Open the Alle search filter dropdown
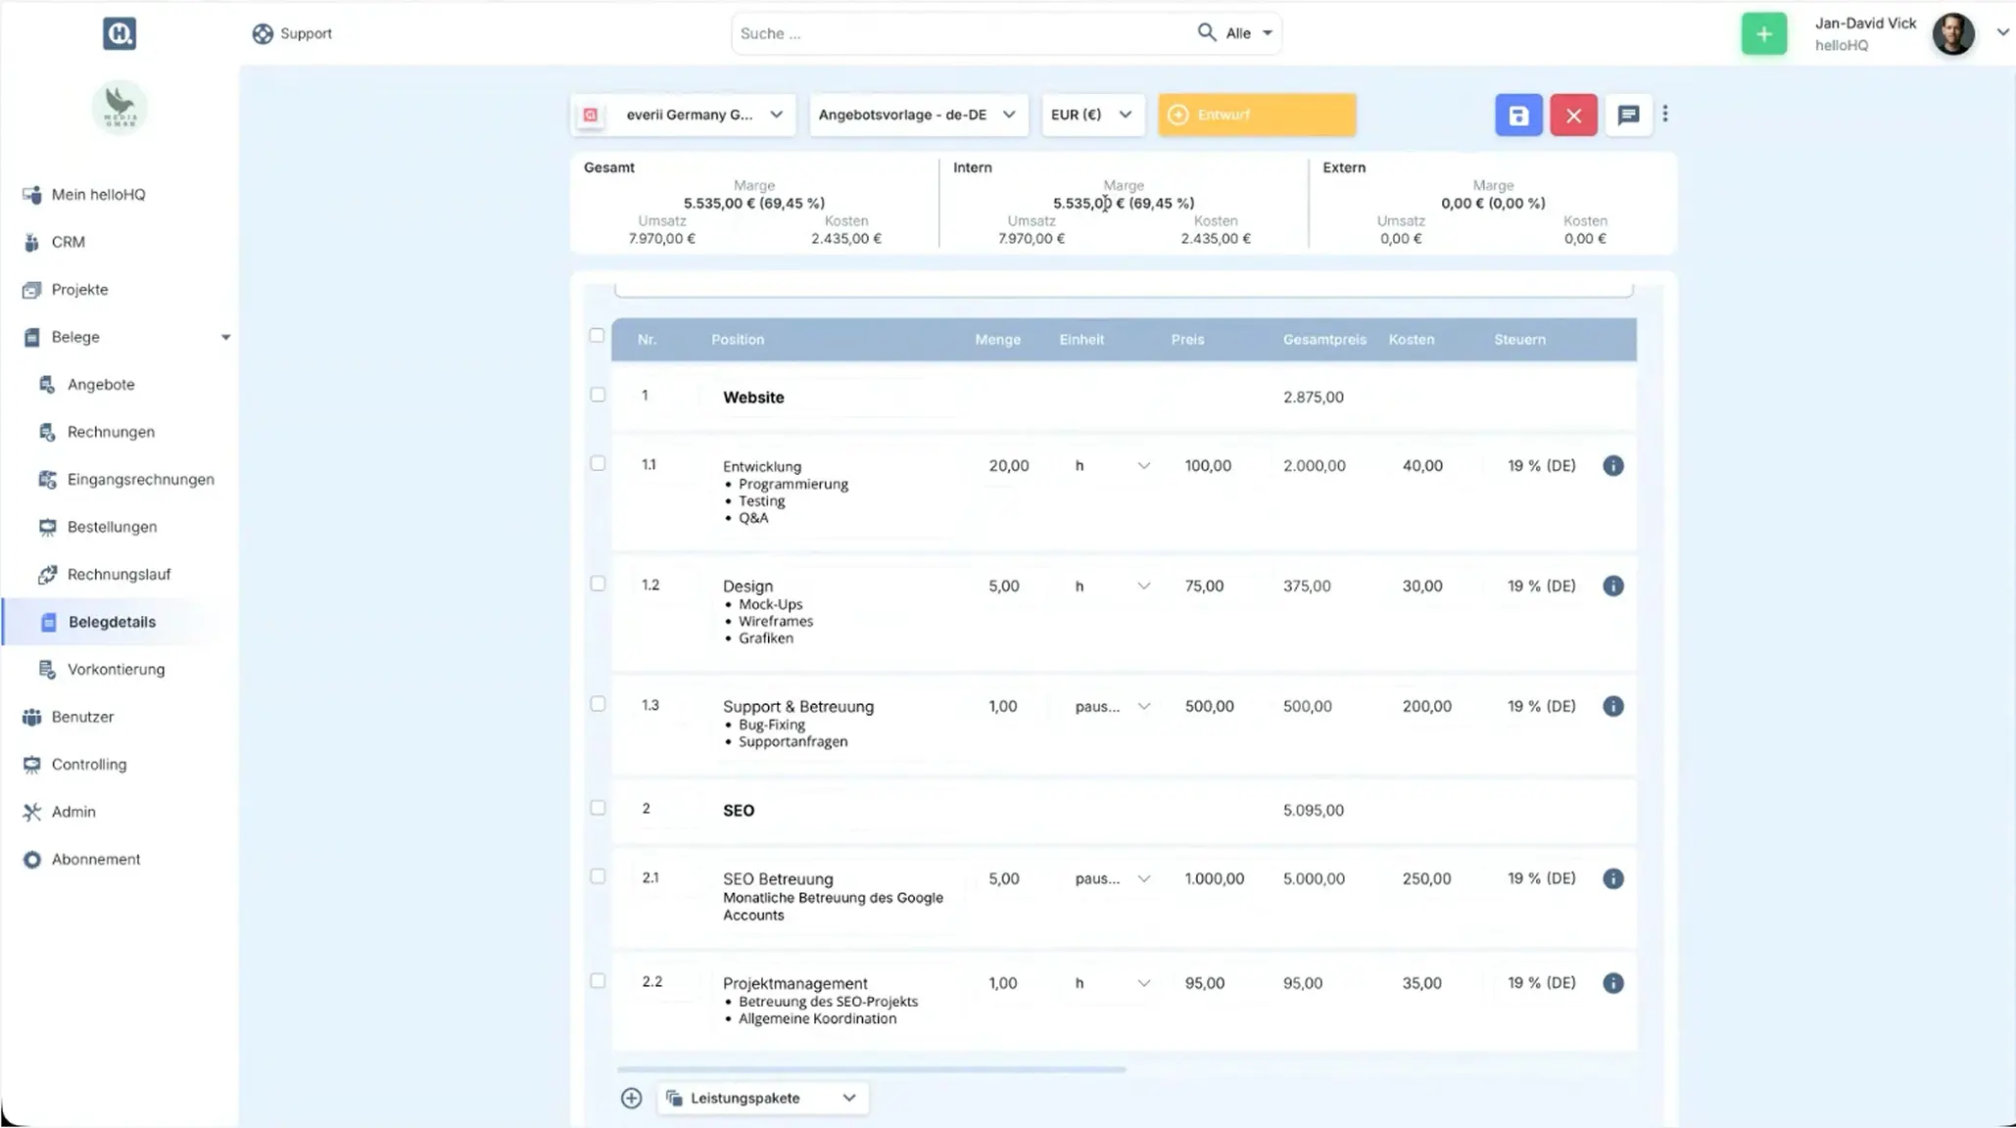 tap(1249, 33)
